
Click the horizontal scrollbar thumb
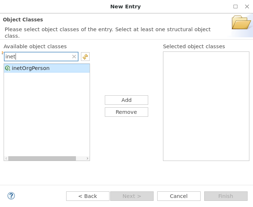(42, 158)
